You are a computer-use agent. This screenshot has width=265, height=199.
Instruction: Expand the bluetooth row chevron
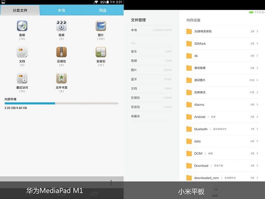click(257, 129)
